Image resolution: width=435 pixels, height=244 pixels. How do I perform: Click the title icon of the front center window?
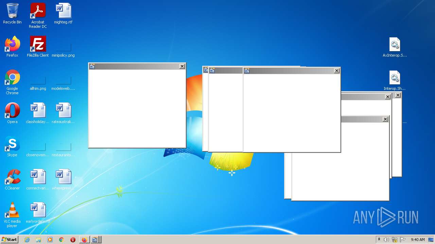tap(247, 71)
